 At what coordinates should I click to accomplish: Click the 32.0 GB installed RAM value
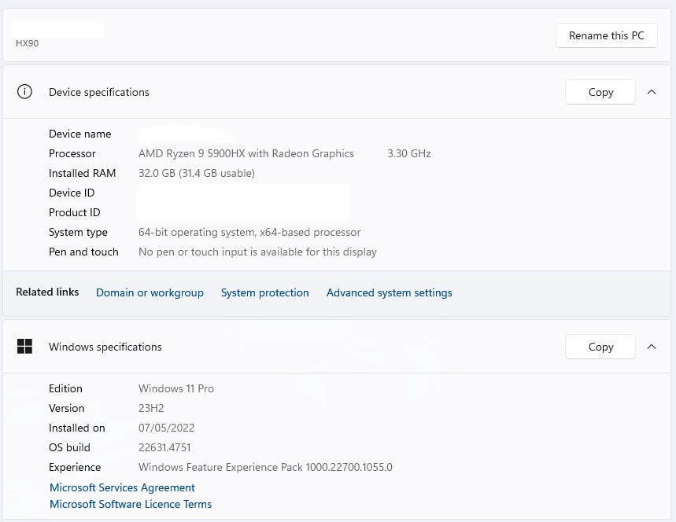[197, 173]
